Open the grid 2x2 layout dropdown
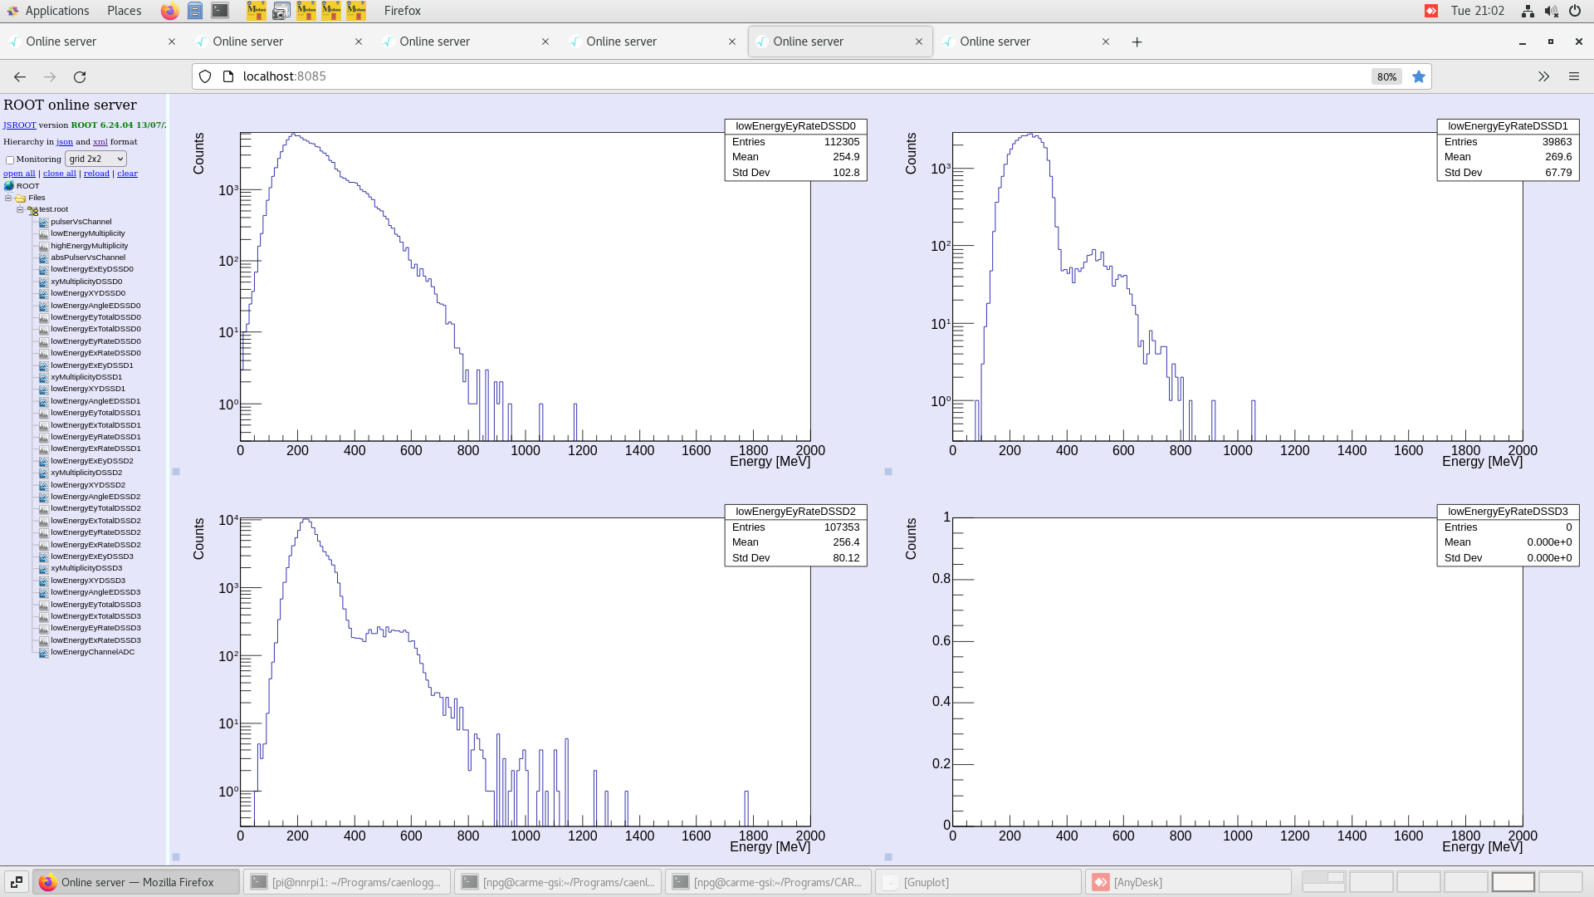 point(95,159)
